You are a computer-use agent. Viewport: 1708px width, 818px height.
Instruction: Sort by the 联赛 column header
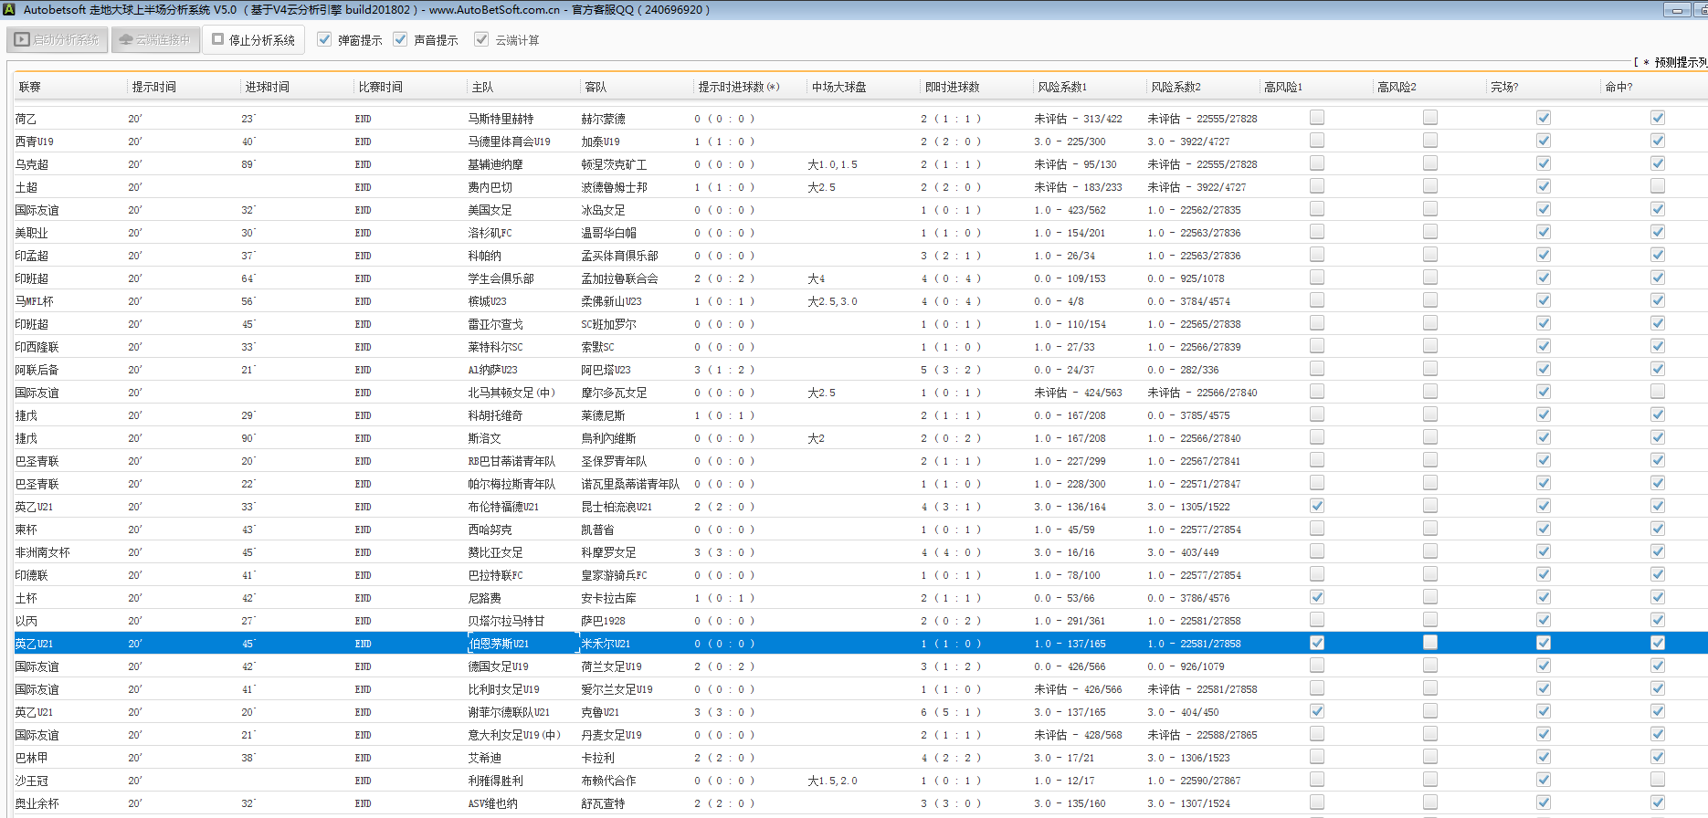coord(30,87)
